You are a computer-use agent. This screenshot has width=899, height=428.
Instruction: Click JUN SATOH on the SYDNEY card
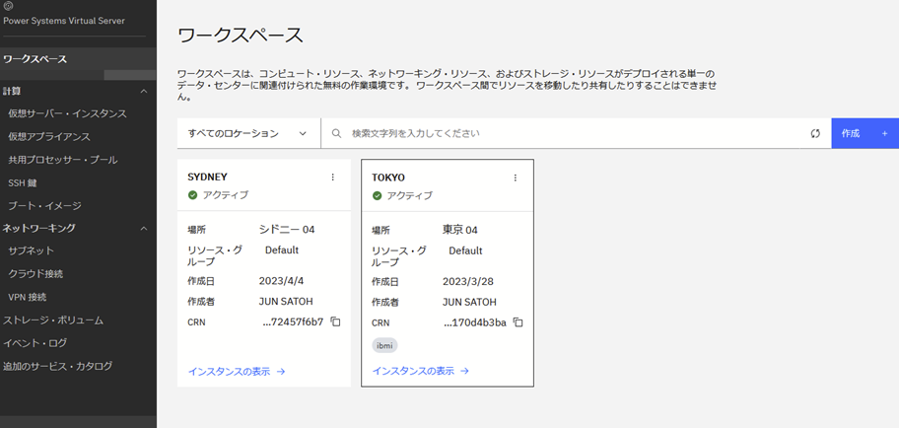286,302
